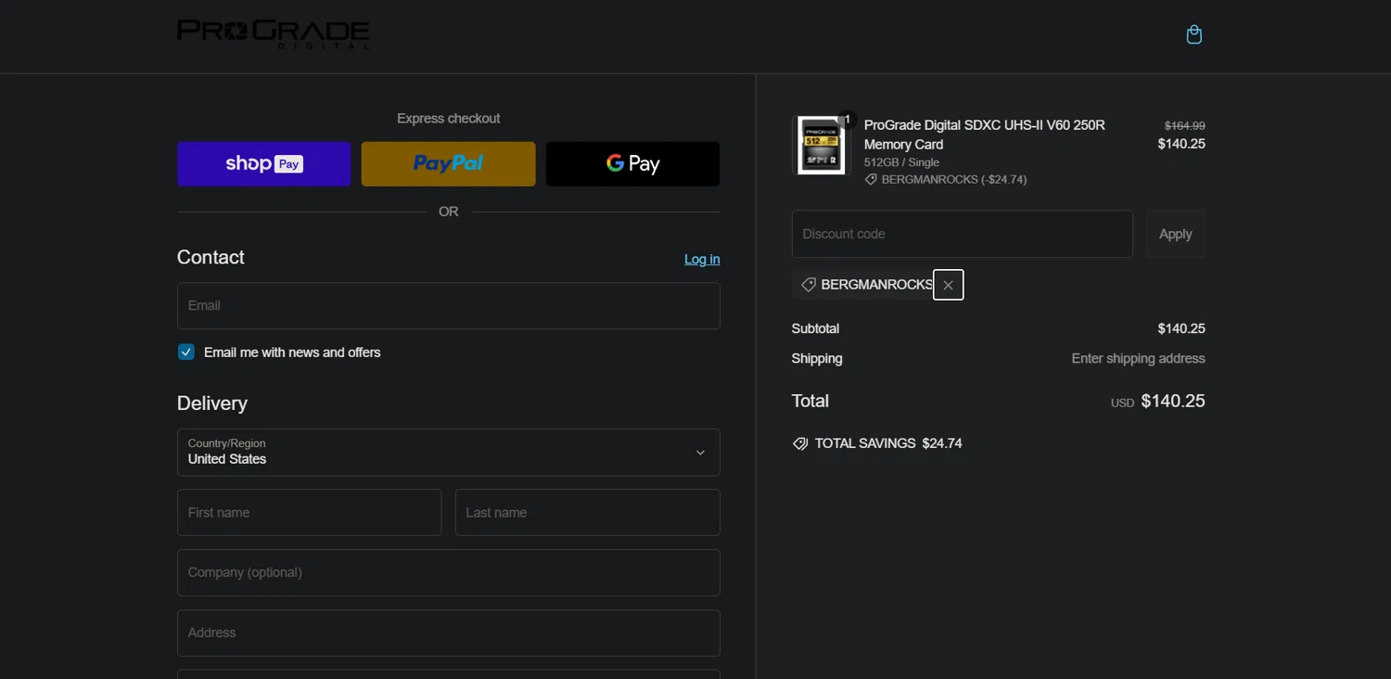Remove the BERGMANROCKS discount code
1391x679 pixels.
pyautogui.click(x=948, y=285)
